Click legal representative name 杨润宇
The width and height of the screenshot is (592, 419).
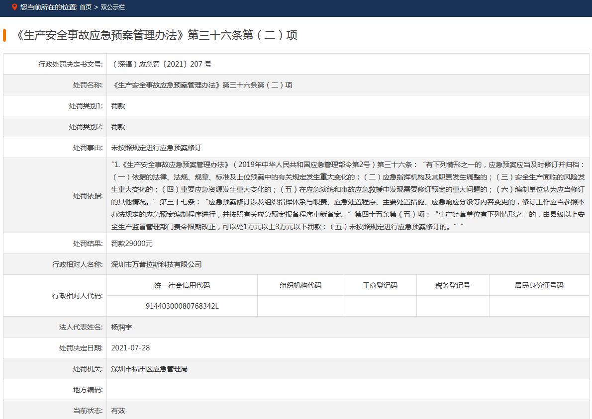click(121, 327)
